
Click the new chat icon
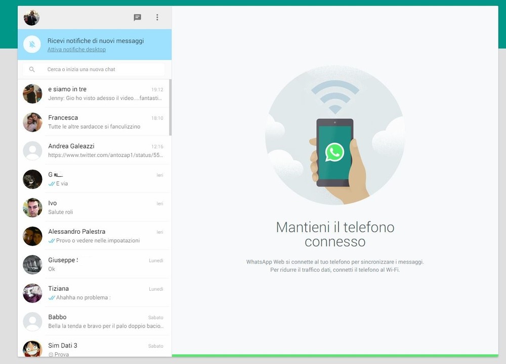coord(137,18)
